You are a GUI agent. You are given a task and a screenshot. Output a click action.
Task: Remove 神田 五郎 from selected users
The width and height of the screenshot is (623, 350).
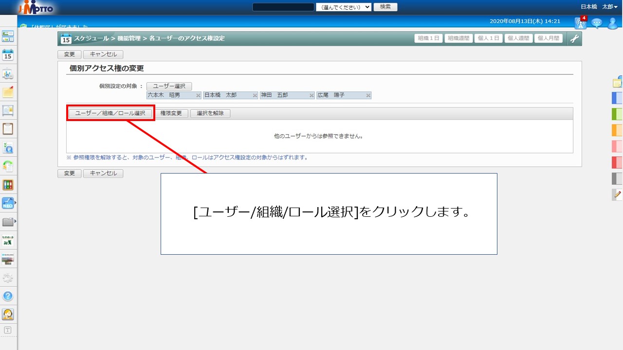[x=311, y=95]
